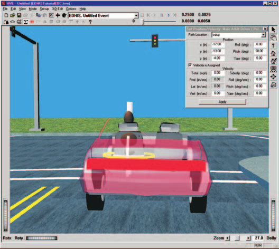This screenshot has height=249, width=279.
Task: Select the vehicle editor car icon
Action: click(x=13, y=22)
